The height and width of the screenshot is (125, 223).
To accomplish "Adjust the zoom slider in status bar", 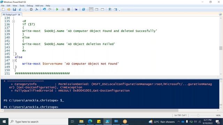I will [x=198, y=115].
